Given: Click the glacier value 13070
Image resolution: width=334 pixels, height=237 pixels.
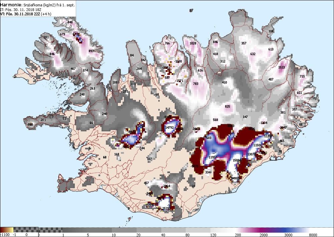Looking at the screenshot, I should (x=252, y=154).
